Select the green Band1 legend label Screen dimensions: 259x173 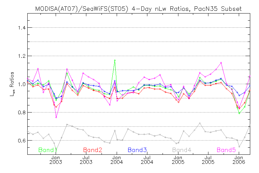[48, 150]
